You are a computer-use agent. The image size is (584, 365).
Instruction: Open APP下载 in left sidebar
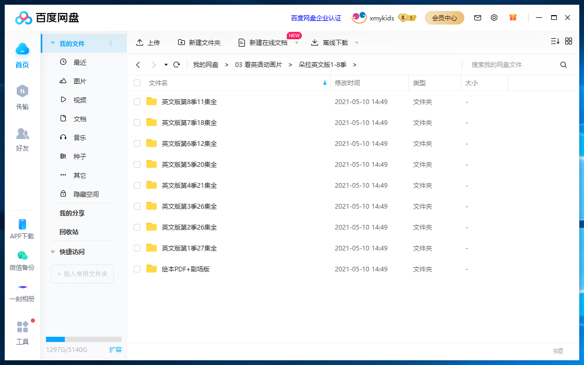(22, 229)
